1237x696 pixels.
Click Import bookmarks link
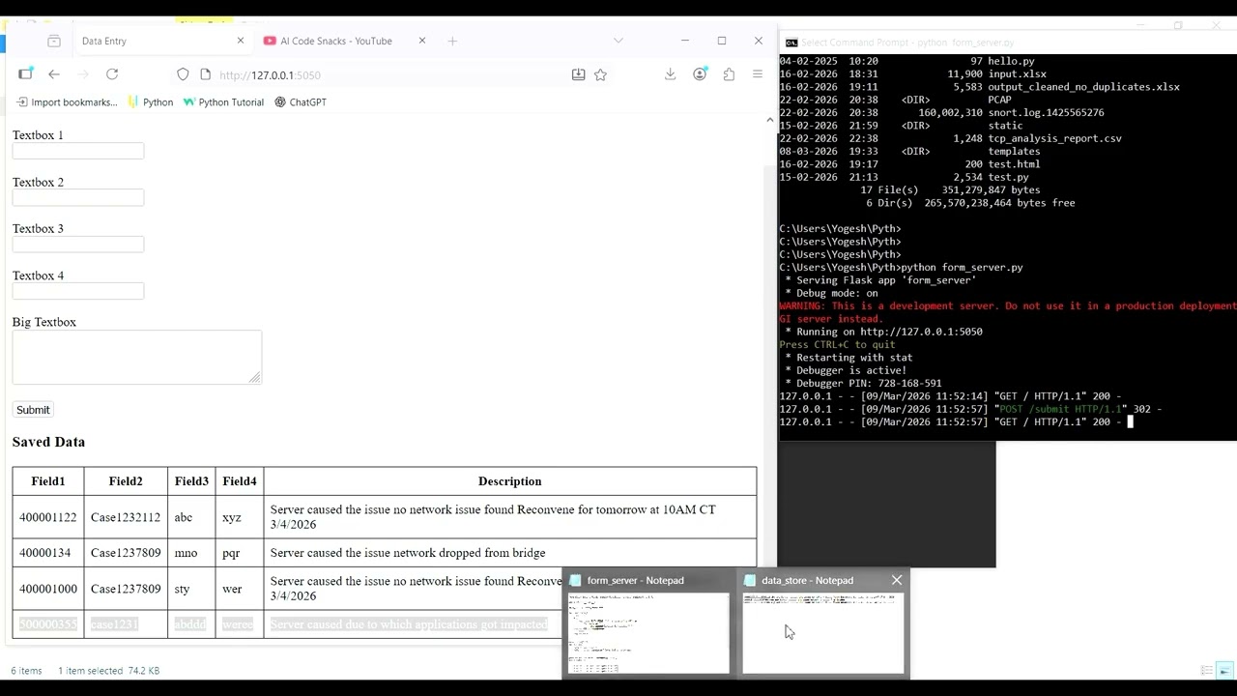pos(67,101)
